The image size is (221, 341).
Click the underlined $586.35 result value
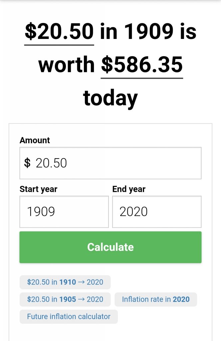point(142,65)
